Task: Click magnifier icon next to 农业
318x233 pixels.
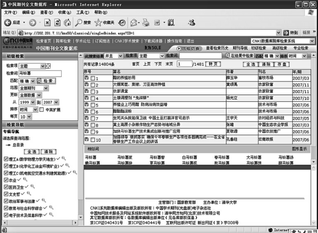Action: click(x=25, y=179)
